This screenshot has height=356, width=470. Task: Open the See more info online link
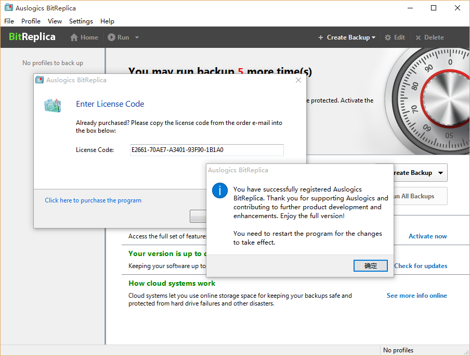coord(416,296)
